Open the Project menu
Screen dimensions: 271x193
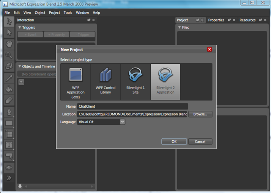pyautogui.click(x=54, y=13)
